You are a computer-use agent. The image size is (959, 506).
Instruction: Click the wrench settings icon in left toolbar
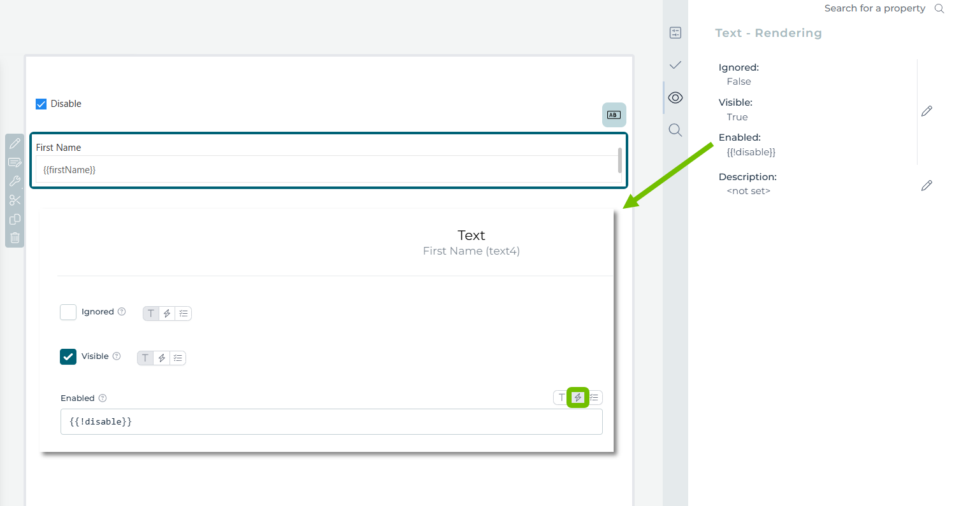coord(15,181)
